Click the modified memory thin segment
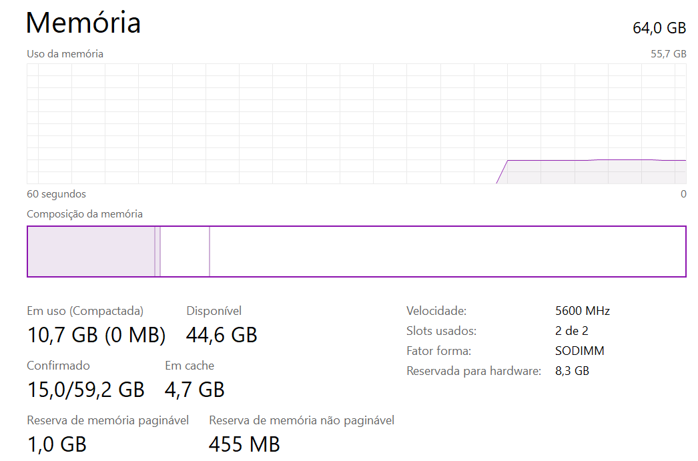This screenshot has width=698, height=461. [x=157, y=252]
